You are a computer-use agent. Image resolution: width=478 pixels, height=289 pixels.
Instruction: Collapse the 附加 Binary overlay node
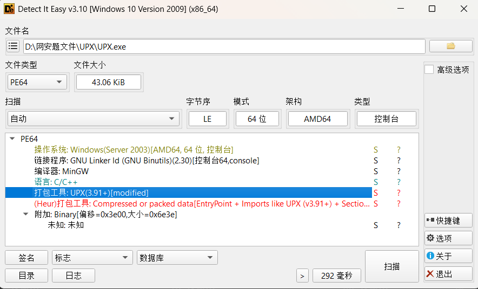pos(26,214)
